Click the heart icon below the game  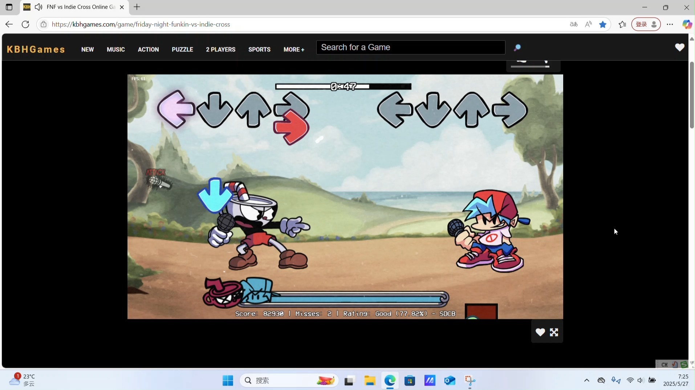(540, 332)
